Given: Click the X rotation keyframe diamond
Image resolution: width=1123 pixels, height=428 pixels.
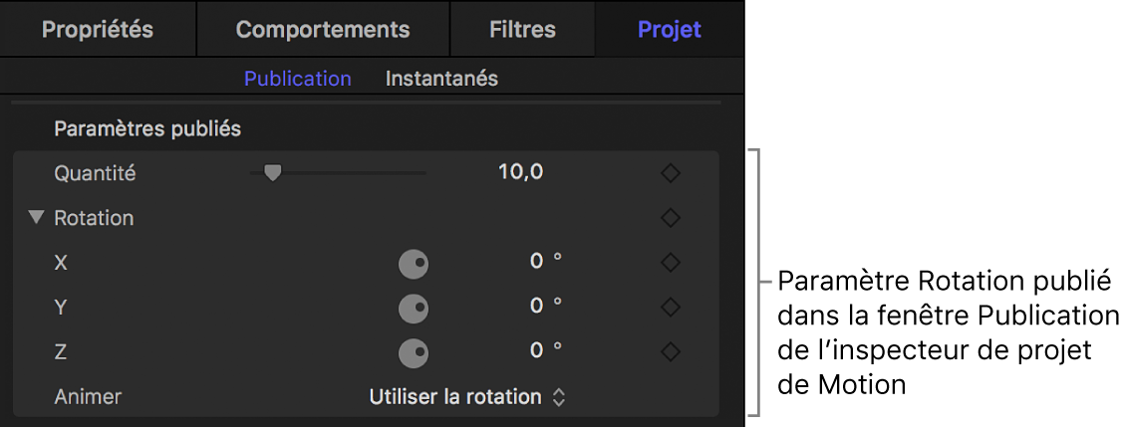Looking at the screenshot, I should (671, 262).
